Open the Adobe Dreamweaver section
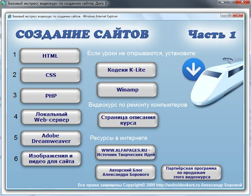 pyautogui.click(x=51, y=138)
